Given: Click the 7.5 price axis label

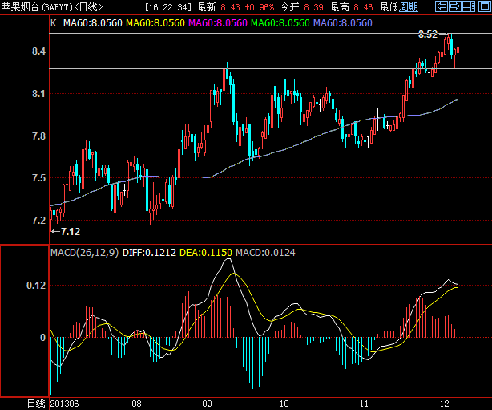Looking at the screenshot, I should click(39, 178).
